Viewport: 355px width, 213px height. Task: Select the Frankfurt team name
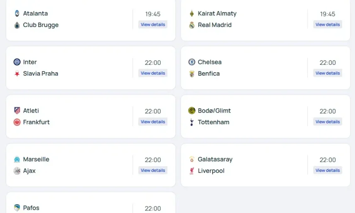click(37, 122)
